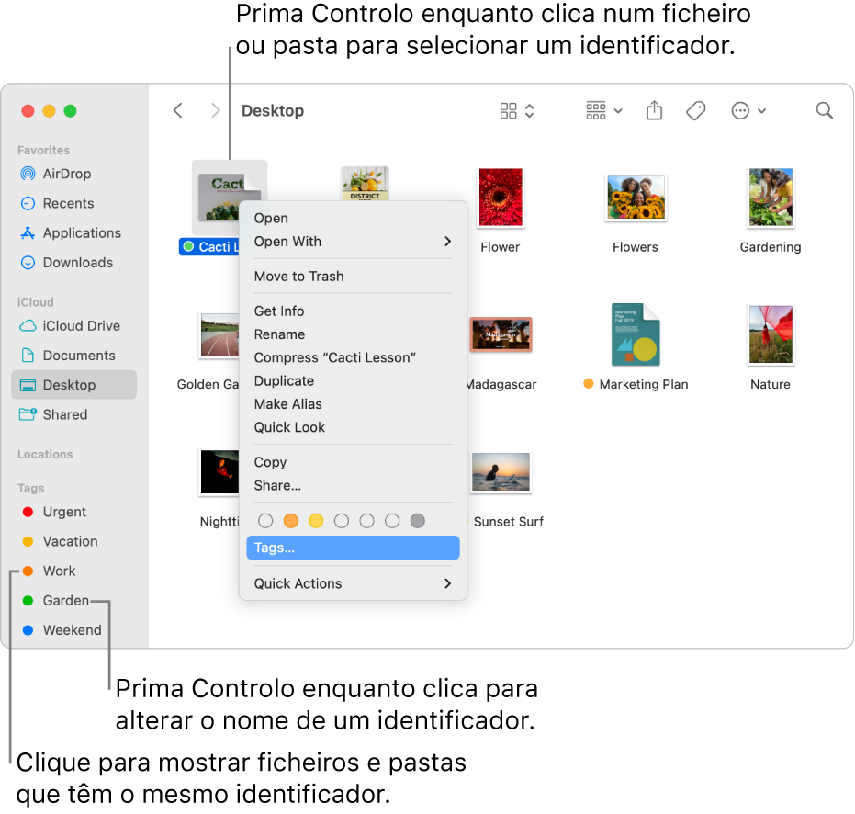The width and height of the screenshot is (855, 814).
Task: Click the green fullscreen window button
Action: point(71,111)
